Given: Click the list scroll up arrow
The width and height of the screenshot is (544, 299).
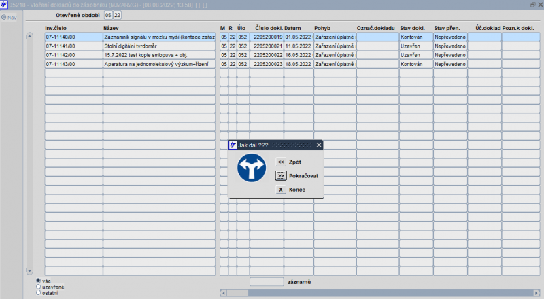Looking at the screenshot, I should pyautogui.click(x=29, y=36).
